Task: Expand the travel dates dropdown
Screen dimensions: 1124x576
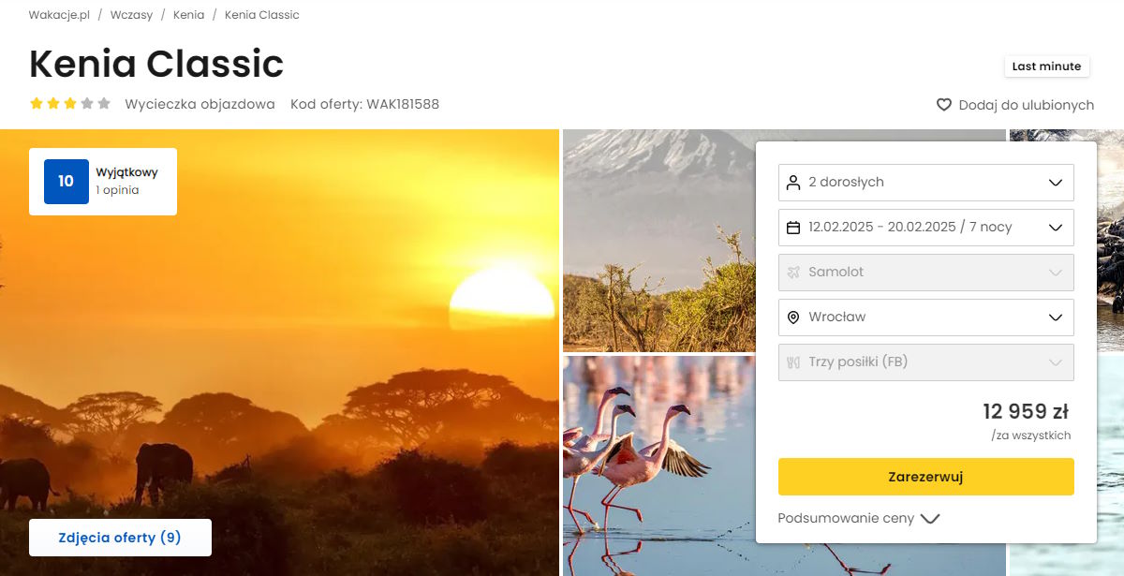Action: click(925, 228)
